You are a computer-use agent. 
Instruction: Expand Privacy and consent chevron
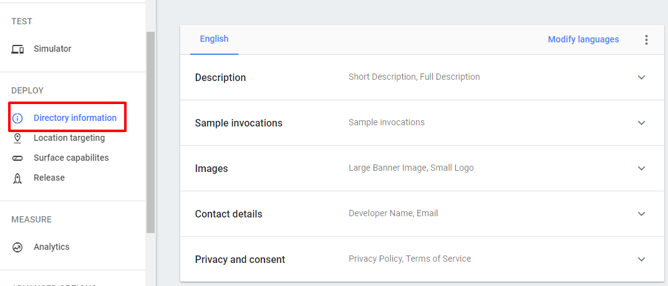point(641,260)
